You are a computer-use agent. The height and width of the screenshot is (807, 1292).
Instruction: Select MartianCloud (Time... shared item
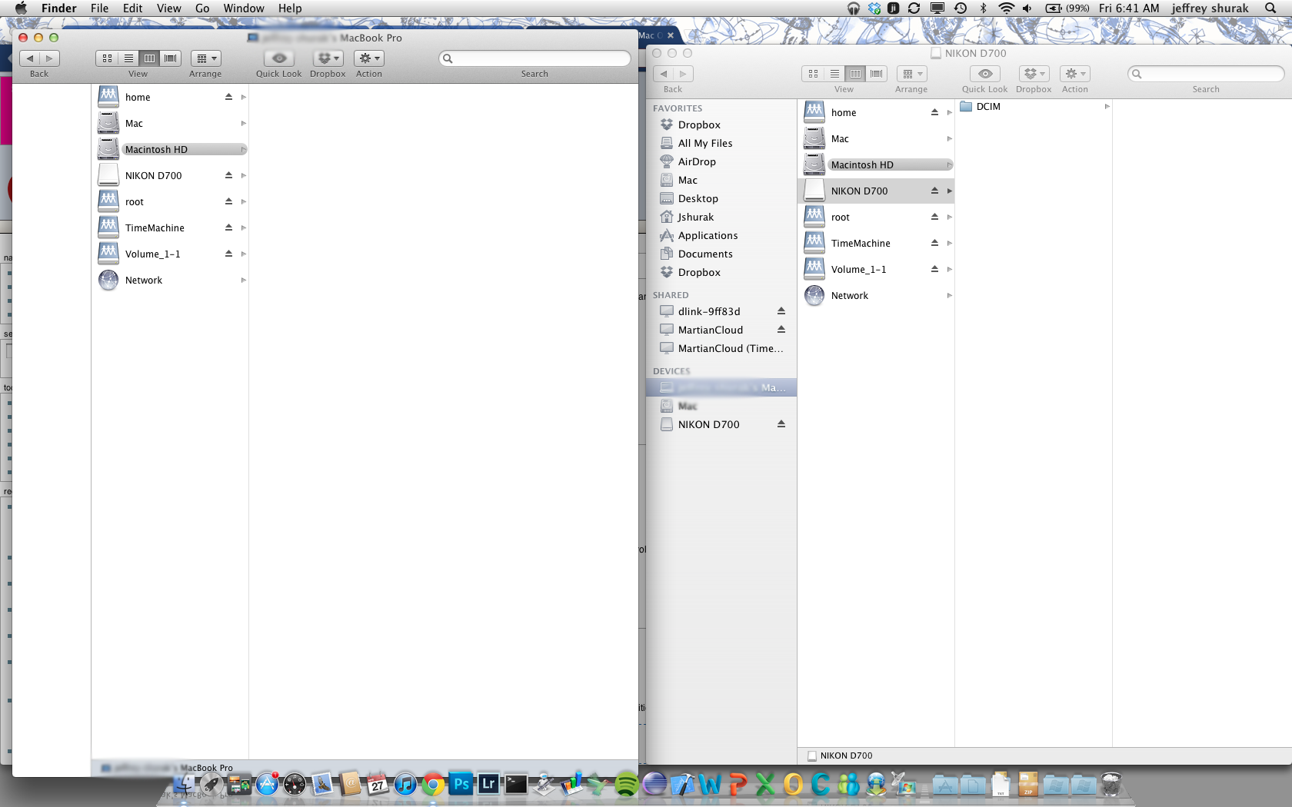coord(721,348)
